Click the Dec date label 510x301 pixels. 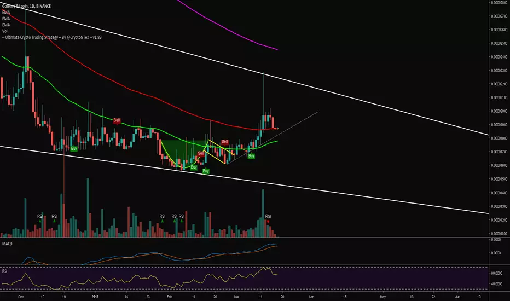(21, 297)
